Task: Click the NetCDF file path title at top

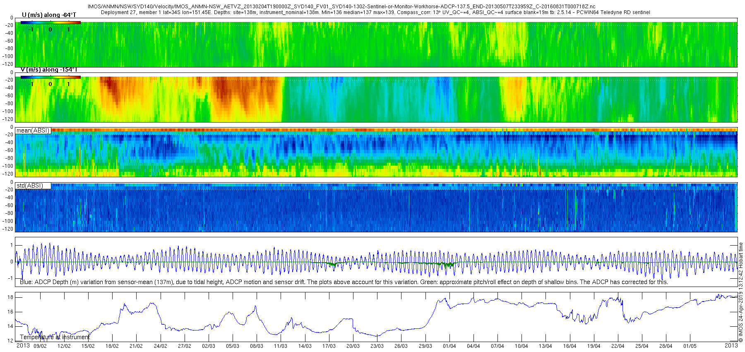Action: pos(341,7)
